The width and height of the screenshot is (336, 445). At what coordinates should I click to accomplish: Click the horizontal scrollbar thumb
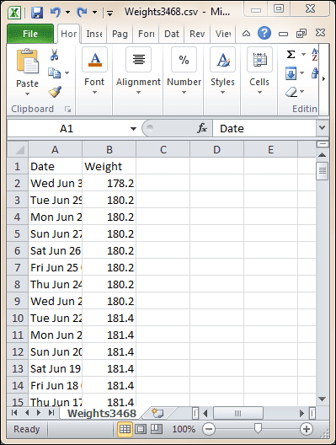237,413
